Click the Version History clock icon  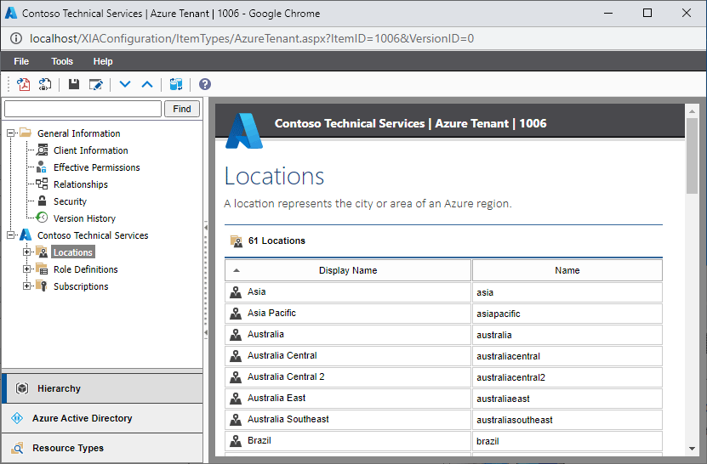click(42, 218)
